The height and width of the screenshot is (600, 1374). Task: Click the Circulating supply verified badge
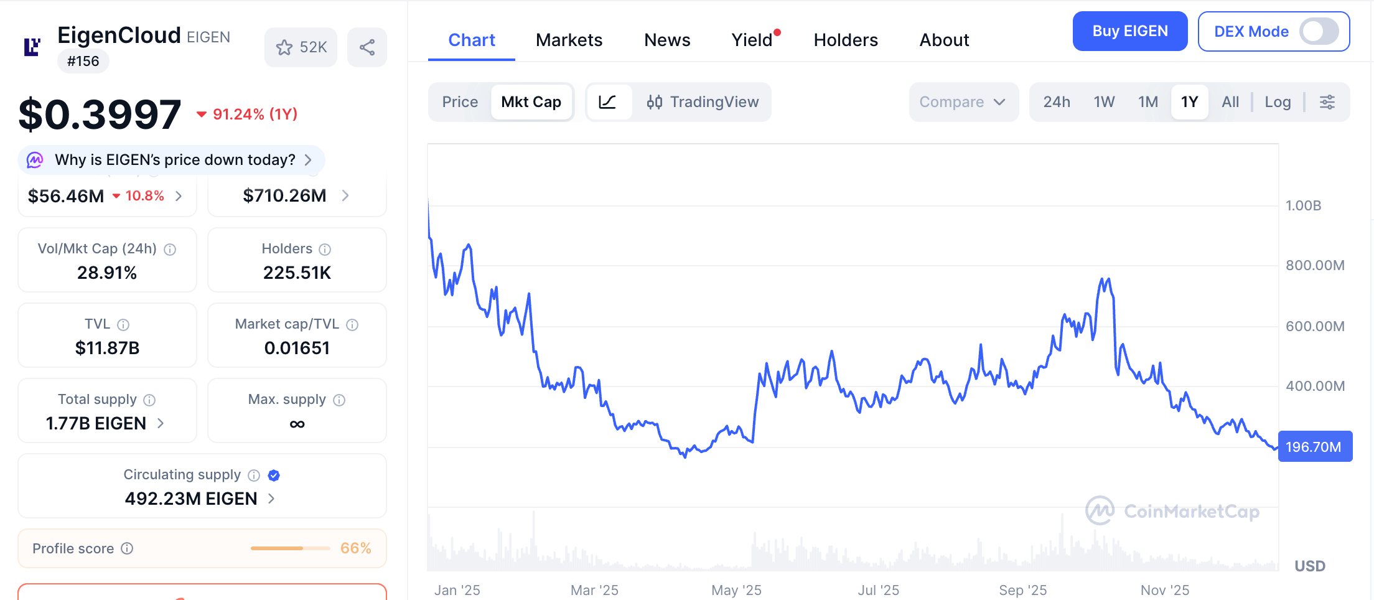pos(274,476)
